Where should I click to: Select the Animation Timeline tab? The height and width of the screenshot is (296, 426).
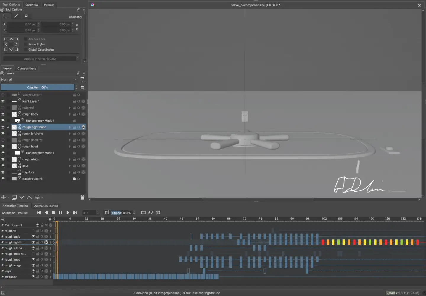tap(15, 206)
